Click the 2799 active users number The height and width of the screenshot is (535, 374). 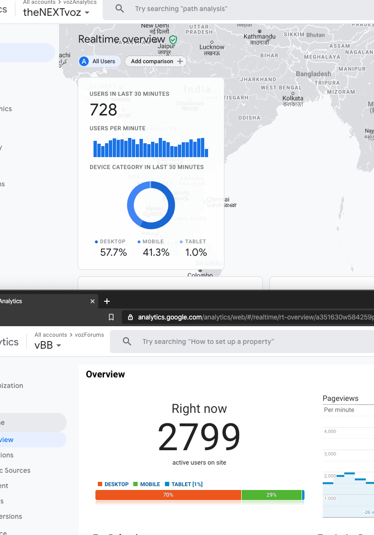click(199, 437)
